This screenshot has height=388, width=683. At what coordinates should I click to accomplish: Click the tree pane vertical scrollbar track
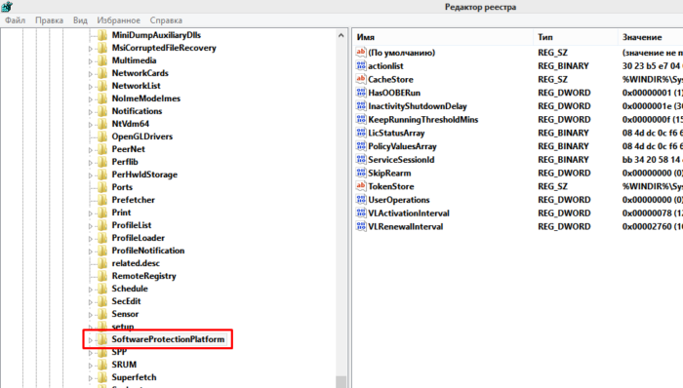pyautogui.click(x=341, y=209)
